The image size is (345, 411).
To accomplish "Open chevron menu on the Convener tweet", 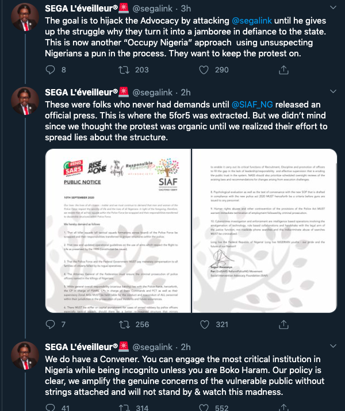I will (333, 346).
